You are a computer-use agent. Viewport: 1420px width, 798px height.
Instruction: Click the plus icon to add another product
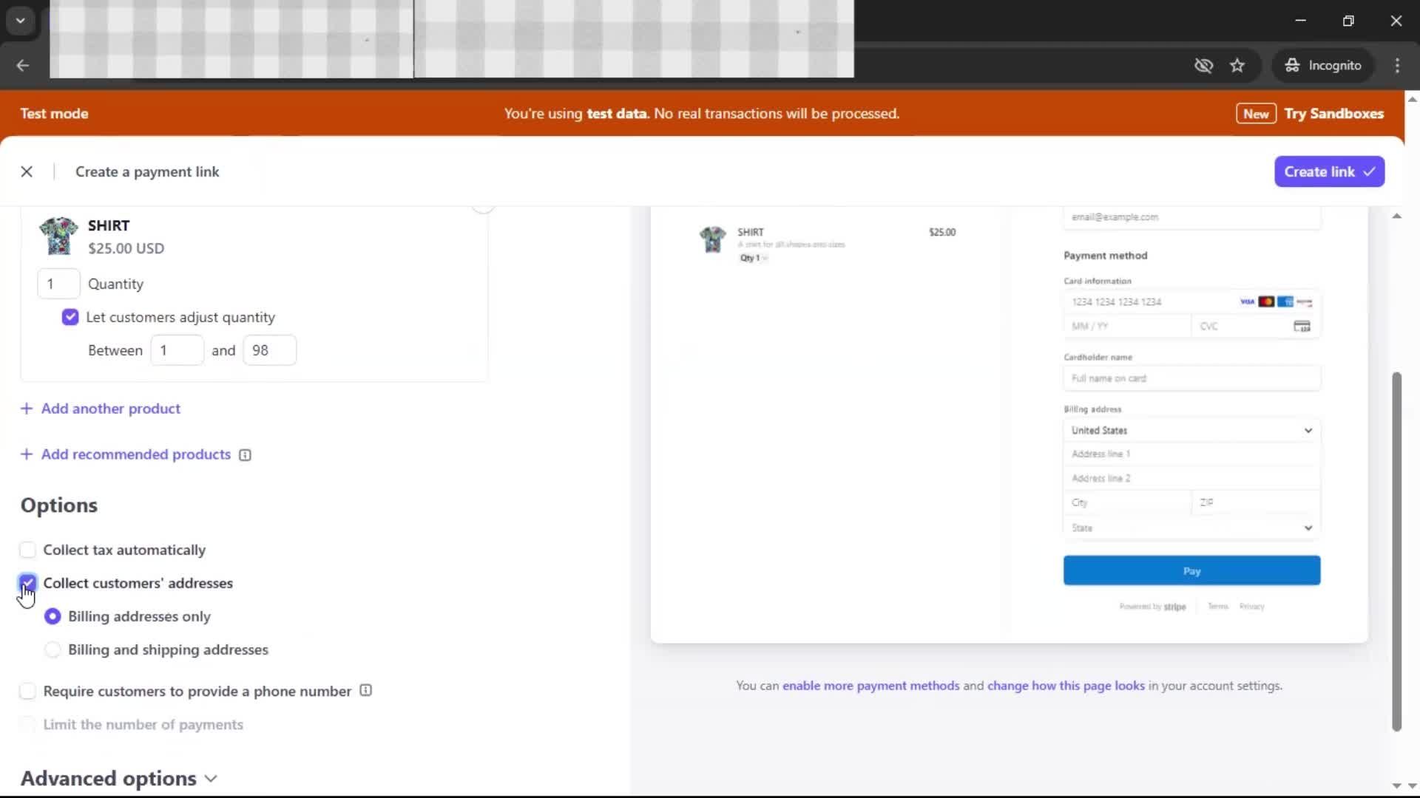tap(27, 409)
